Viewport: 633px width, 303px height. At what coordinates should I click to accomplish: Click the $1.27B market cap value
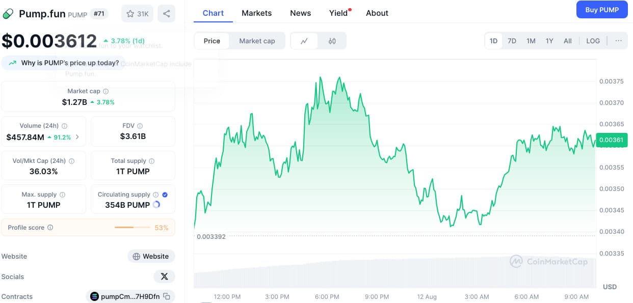[x=74, y=102]
